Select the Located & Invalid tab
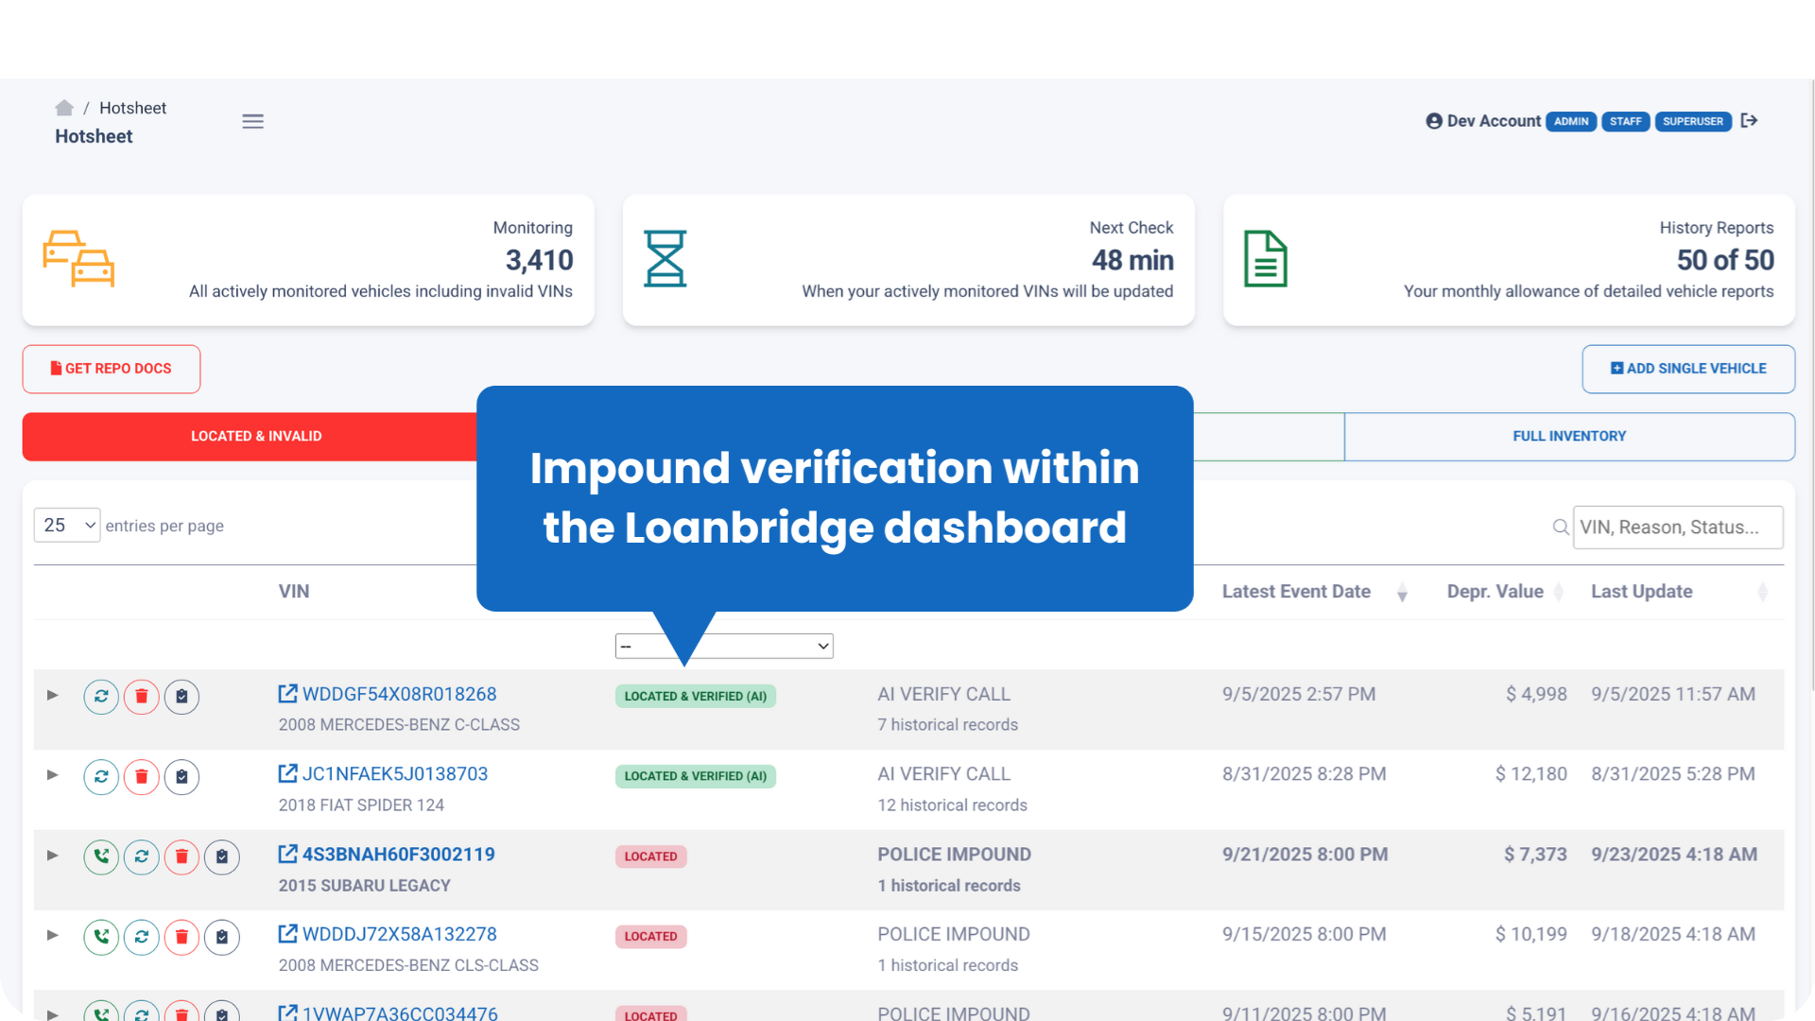This screenshot has width=1815, height=1021. [x=256, y=436]
